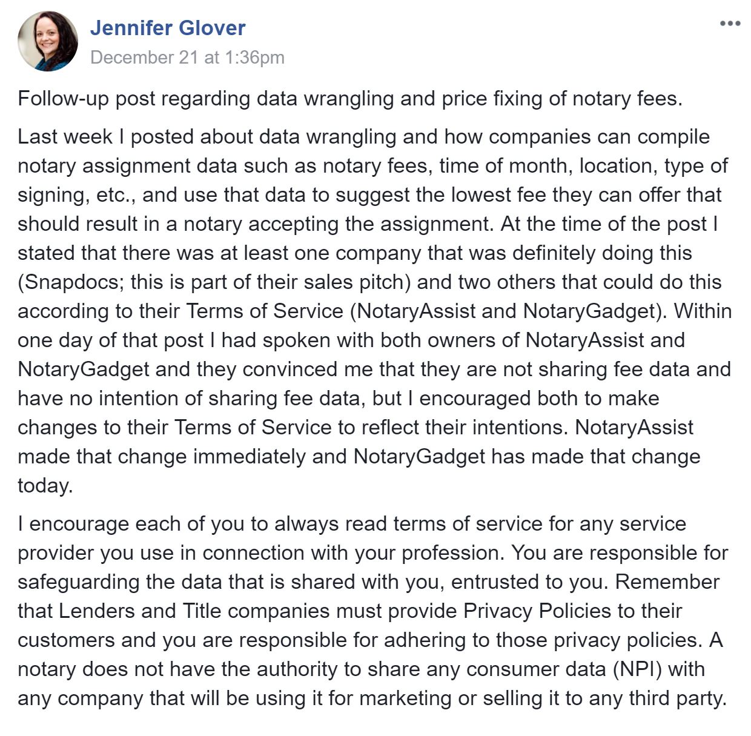Image resolution: width=751 pixels, height=736 pixels.
Task: Open the December 21 at 1:36pm timestamp
Action: coord(187,58)
